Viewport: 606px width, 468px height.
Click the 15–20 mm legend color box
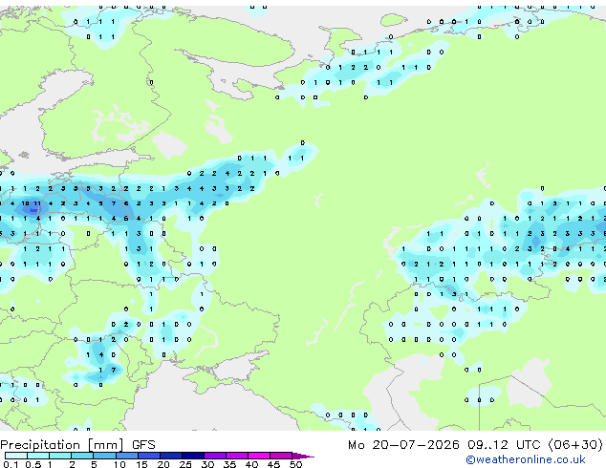[x=149, y=456]
